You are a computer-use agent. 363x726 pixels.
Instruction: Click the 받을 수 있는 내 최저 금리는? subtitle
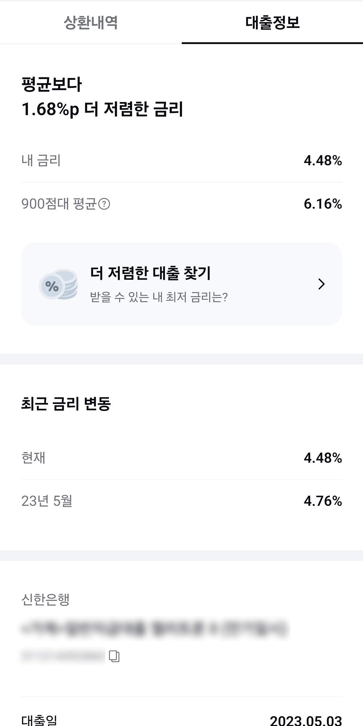(x=159, y=297)
